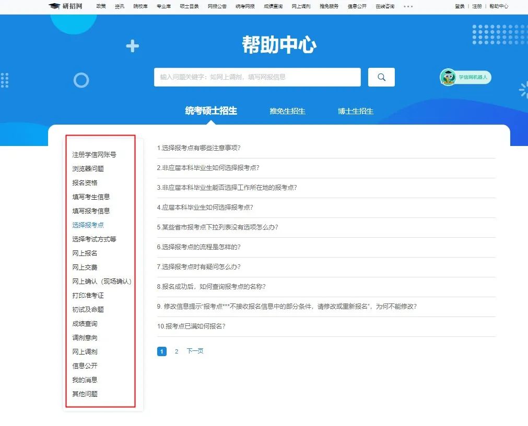
Task: Select 注册学信网账号 in the sidebar
Action: point(94,155)
